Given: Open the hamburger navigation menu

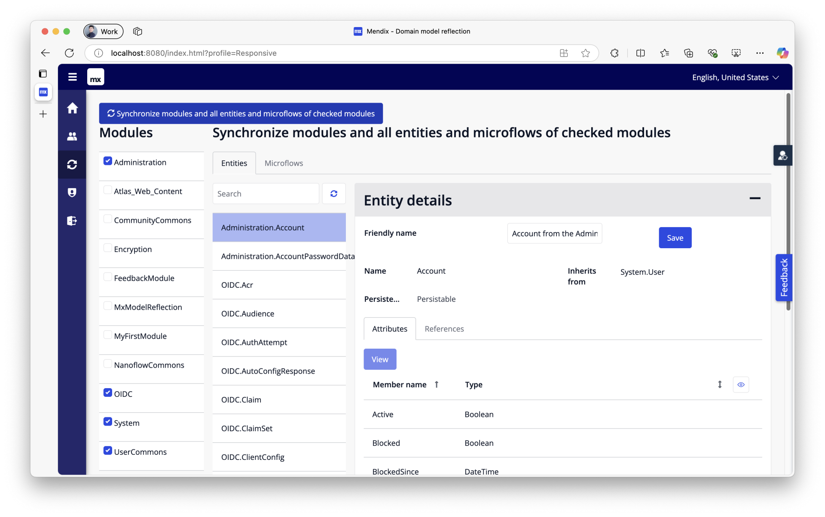Looking at the screenshot, I should point(72,77).
